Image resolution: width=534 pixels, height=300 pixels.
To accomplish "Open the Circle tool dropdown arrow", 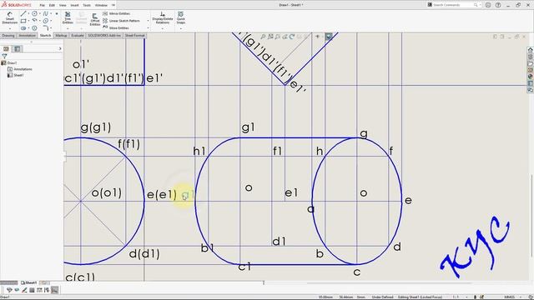I will (x=39, y=14).
